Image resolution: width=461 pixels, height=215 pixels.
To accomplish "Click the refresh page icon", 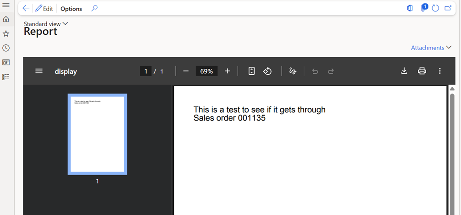I will tap(435, 8).
